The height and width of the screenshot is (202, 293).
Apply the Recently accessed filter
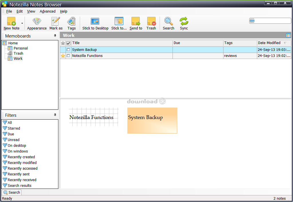[22, 168]
